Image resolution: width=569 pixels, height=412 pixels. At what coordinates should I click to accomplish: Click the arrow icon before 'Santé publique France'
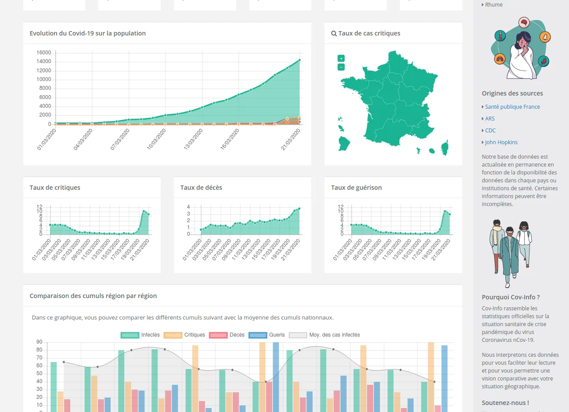pyautogui.click(x=483, y=107)
